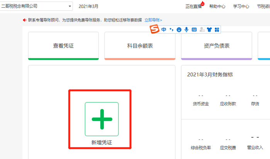Open the 查看凭证 card

[63, 46]
